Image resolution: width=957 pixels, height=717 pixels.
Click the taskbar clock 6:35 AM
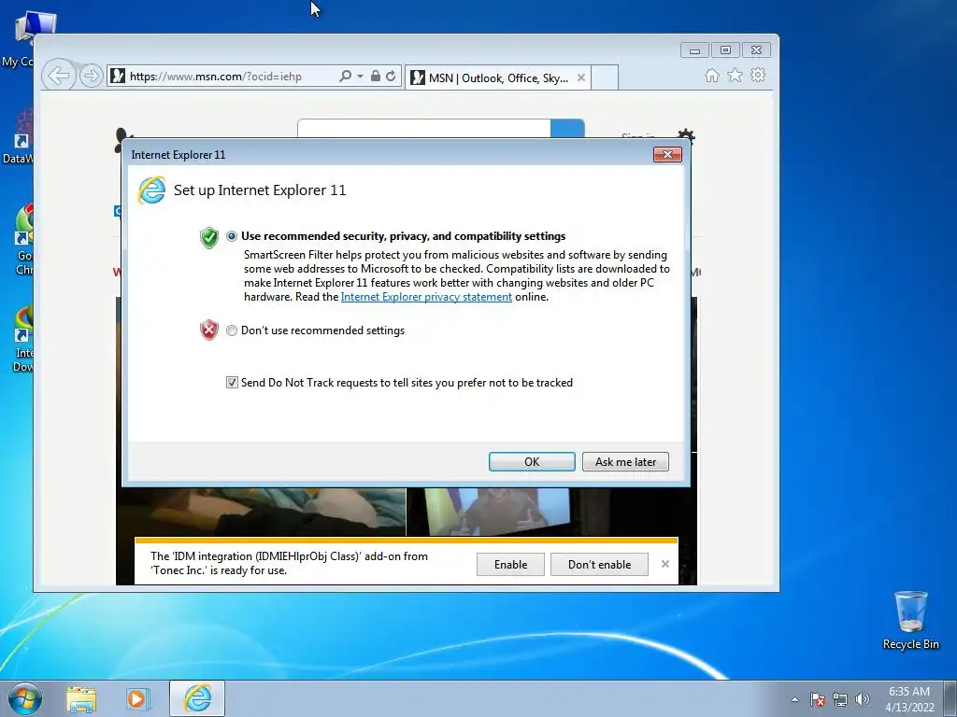pos(909,692)
